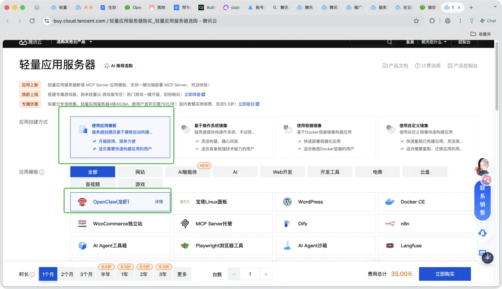Viewport: 502px width, 289px height.
Task: Open the 立即前往 link
Action: pyautogui.click(x=249, y=104)
